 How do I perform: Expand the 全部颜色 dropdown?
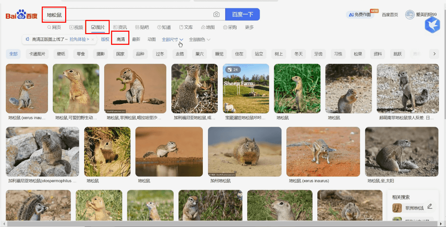tap(200, 40)
